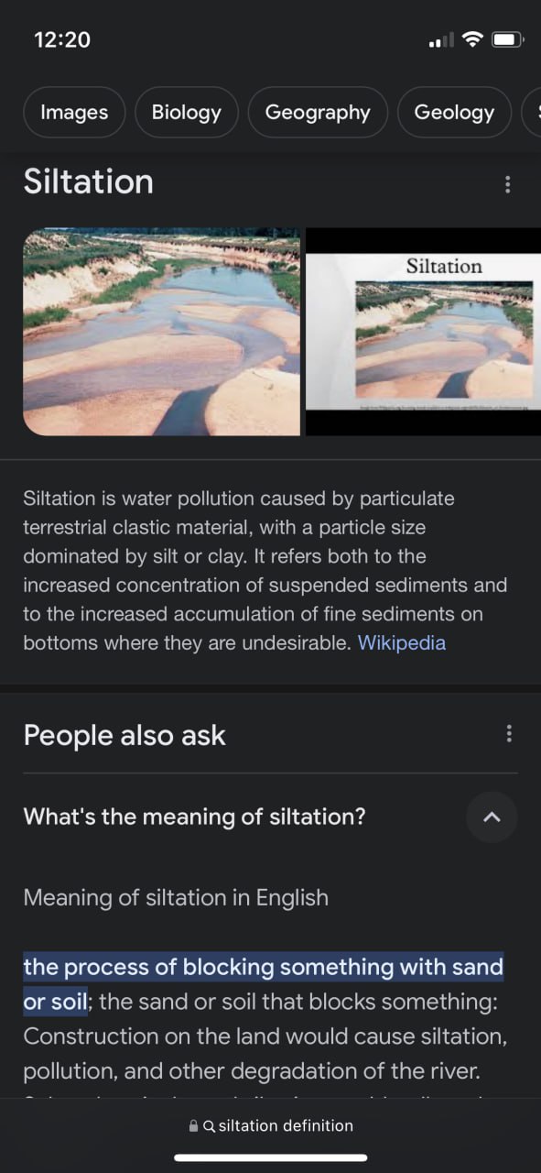Select the Biology filter chip
Image resolution: width=541 pixels, height=1173 pixels.
[187, 112]
